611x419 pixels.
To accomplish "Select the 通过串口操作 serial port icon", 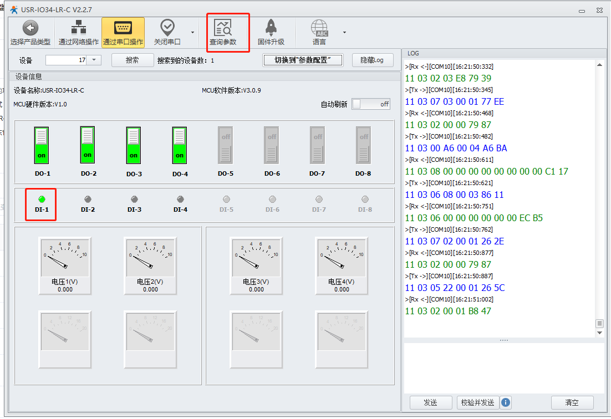I will point(123,28).
